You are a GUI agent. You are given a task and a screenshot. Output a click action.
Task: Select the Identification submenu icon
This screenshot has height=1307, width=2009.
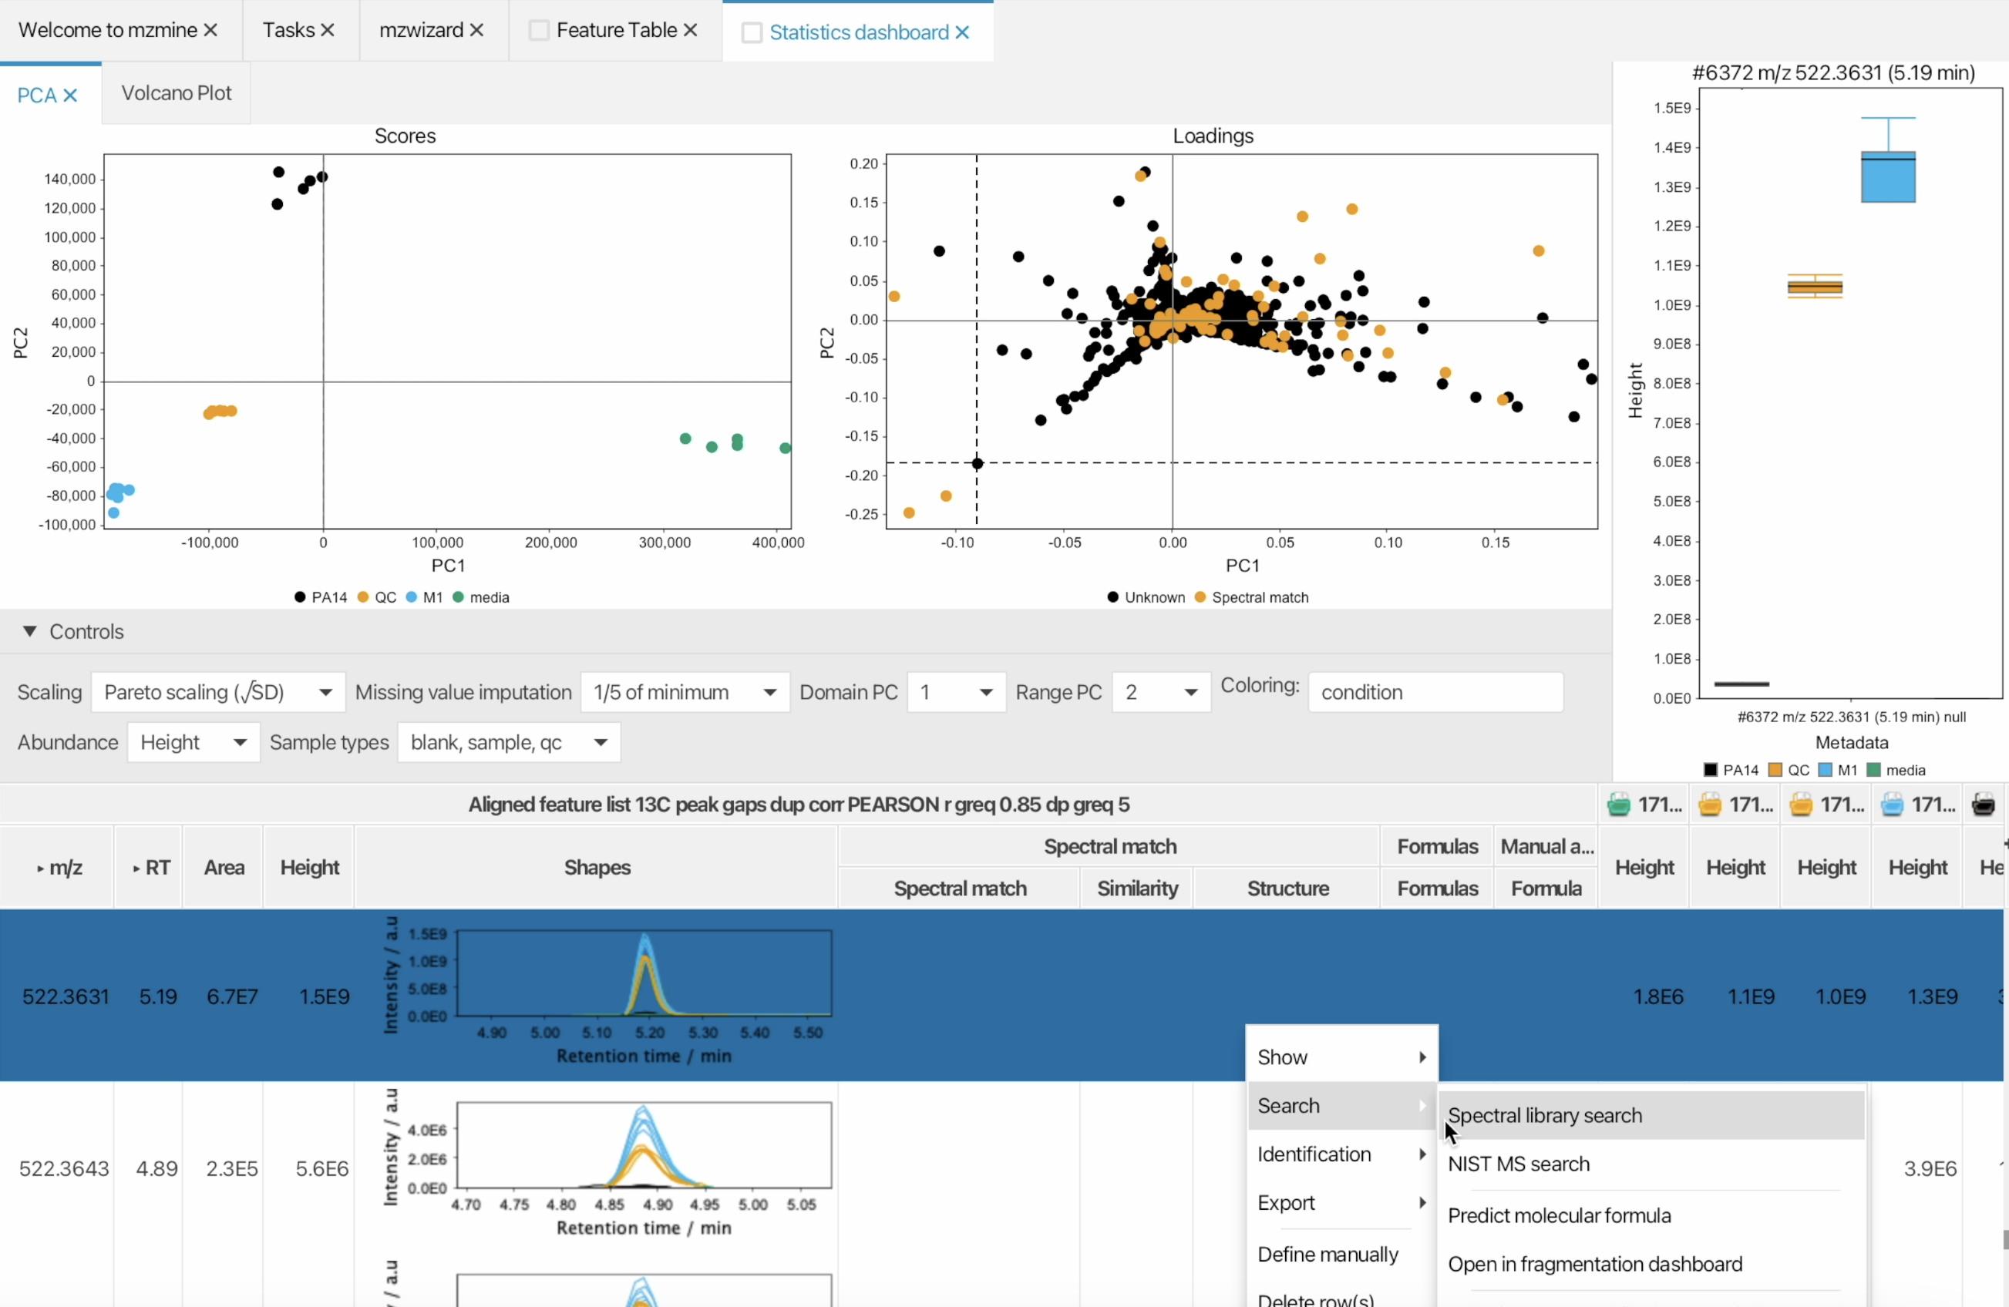click(x=1422, y=1154)
